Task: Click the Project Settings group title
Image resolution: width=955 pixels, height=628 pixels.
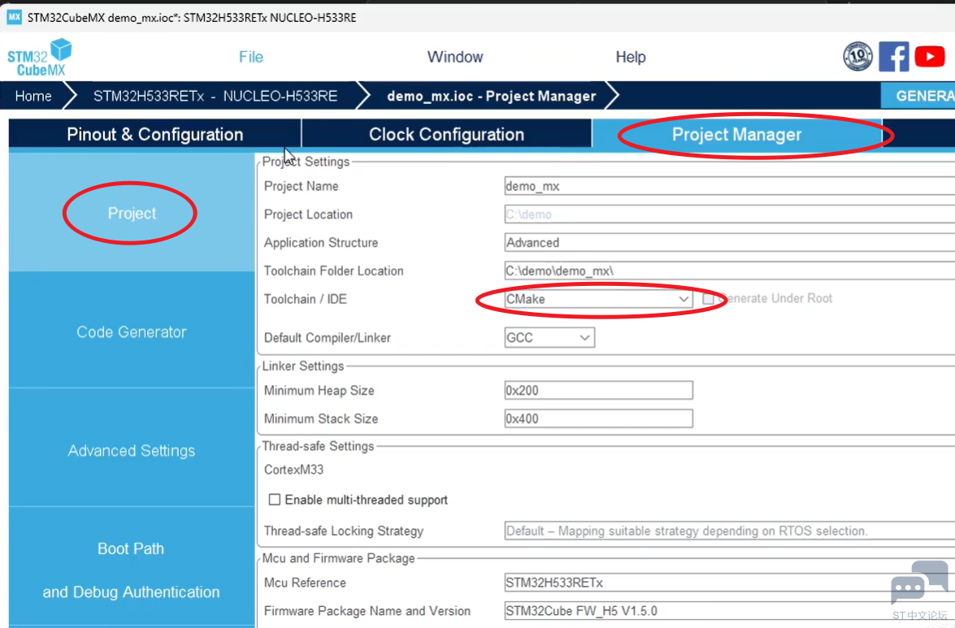Action: click(306, 162)
